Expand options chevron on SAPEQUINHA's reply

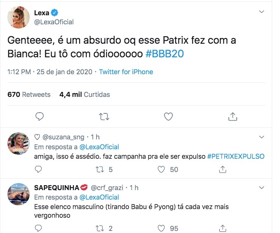point(261,188)
